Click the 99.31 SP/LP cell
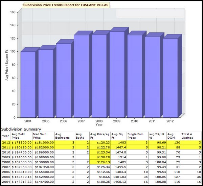 [157, 152]
